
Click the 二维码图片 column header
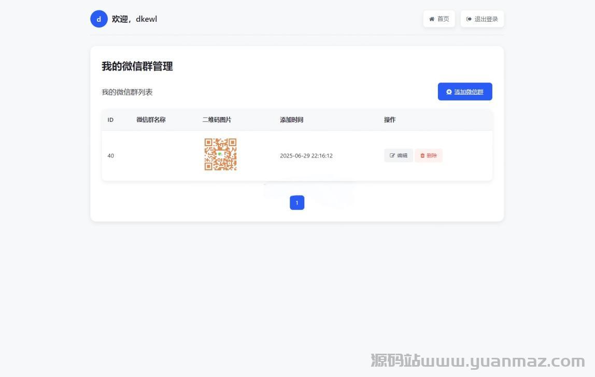[217, 120]
